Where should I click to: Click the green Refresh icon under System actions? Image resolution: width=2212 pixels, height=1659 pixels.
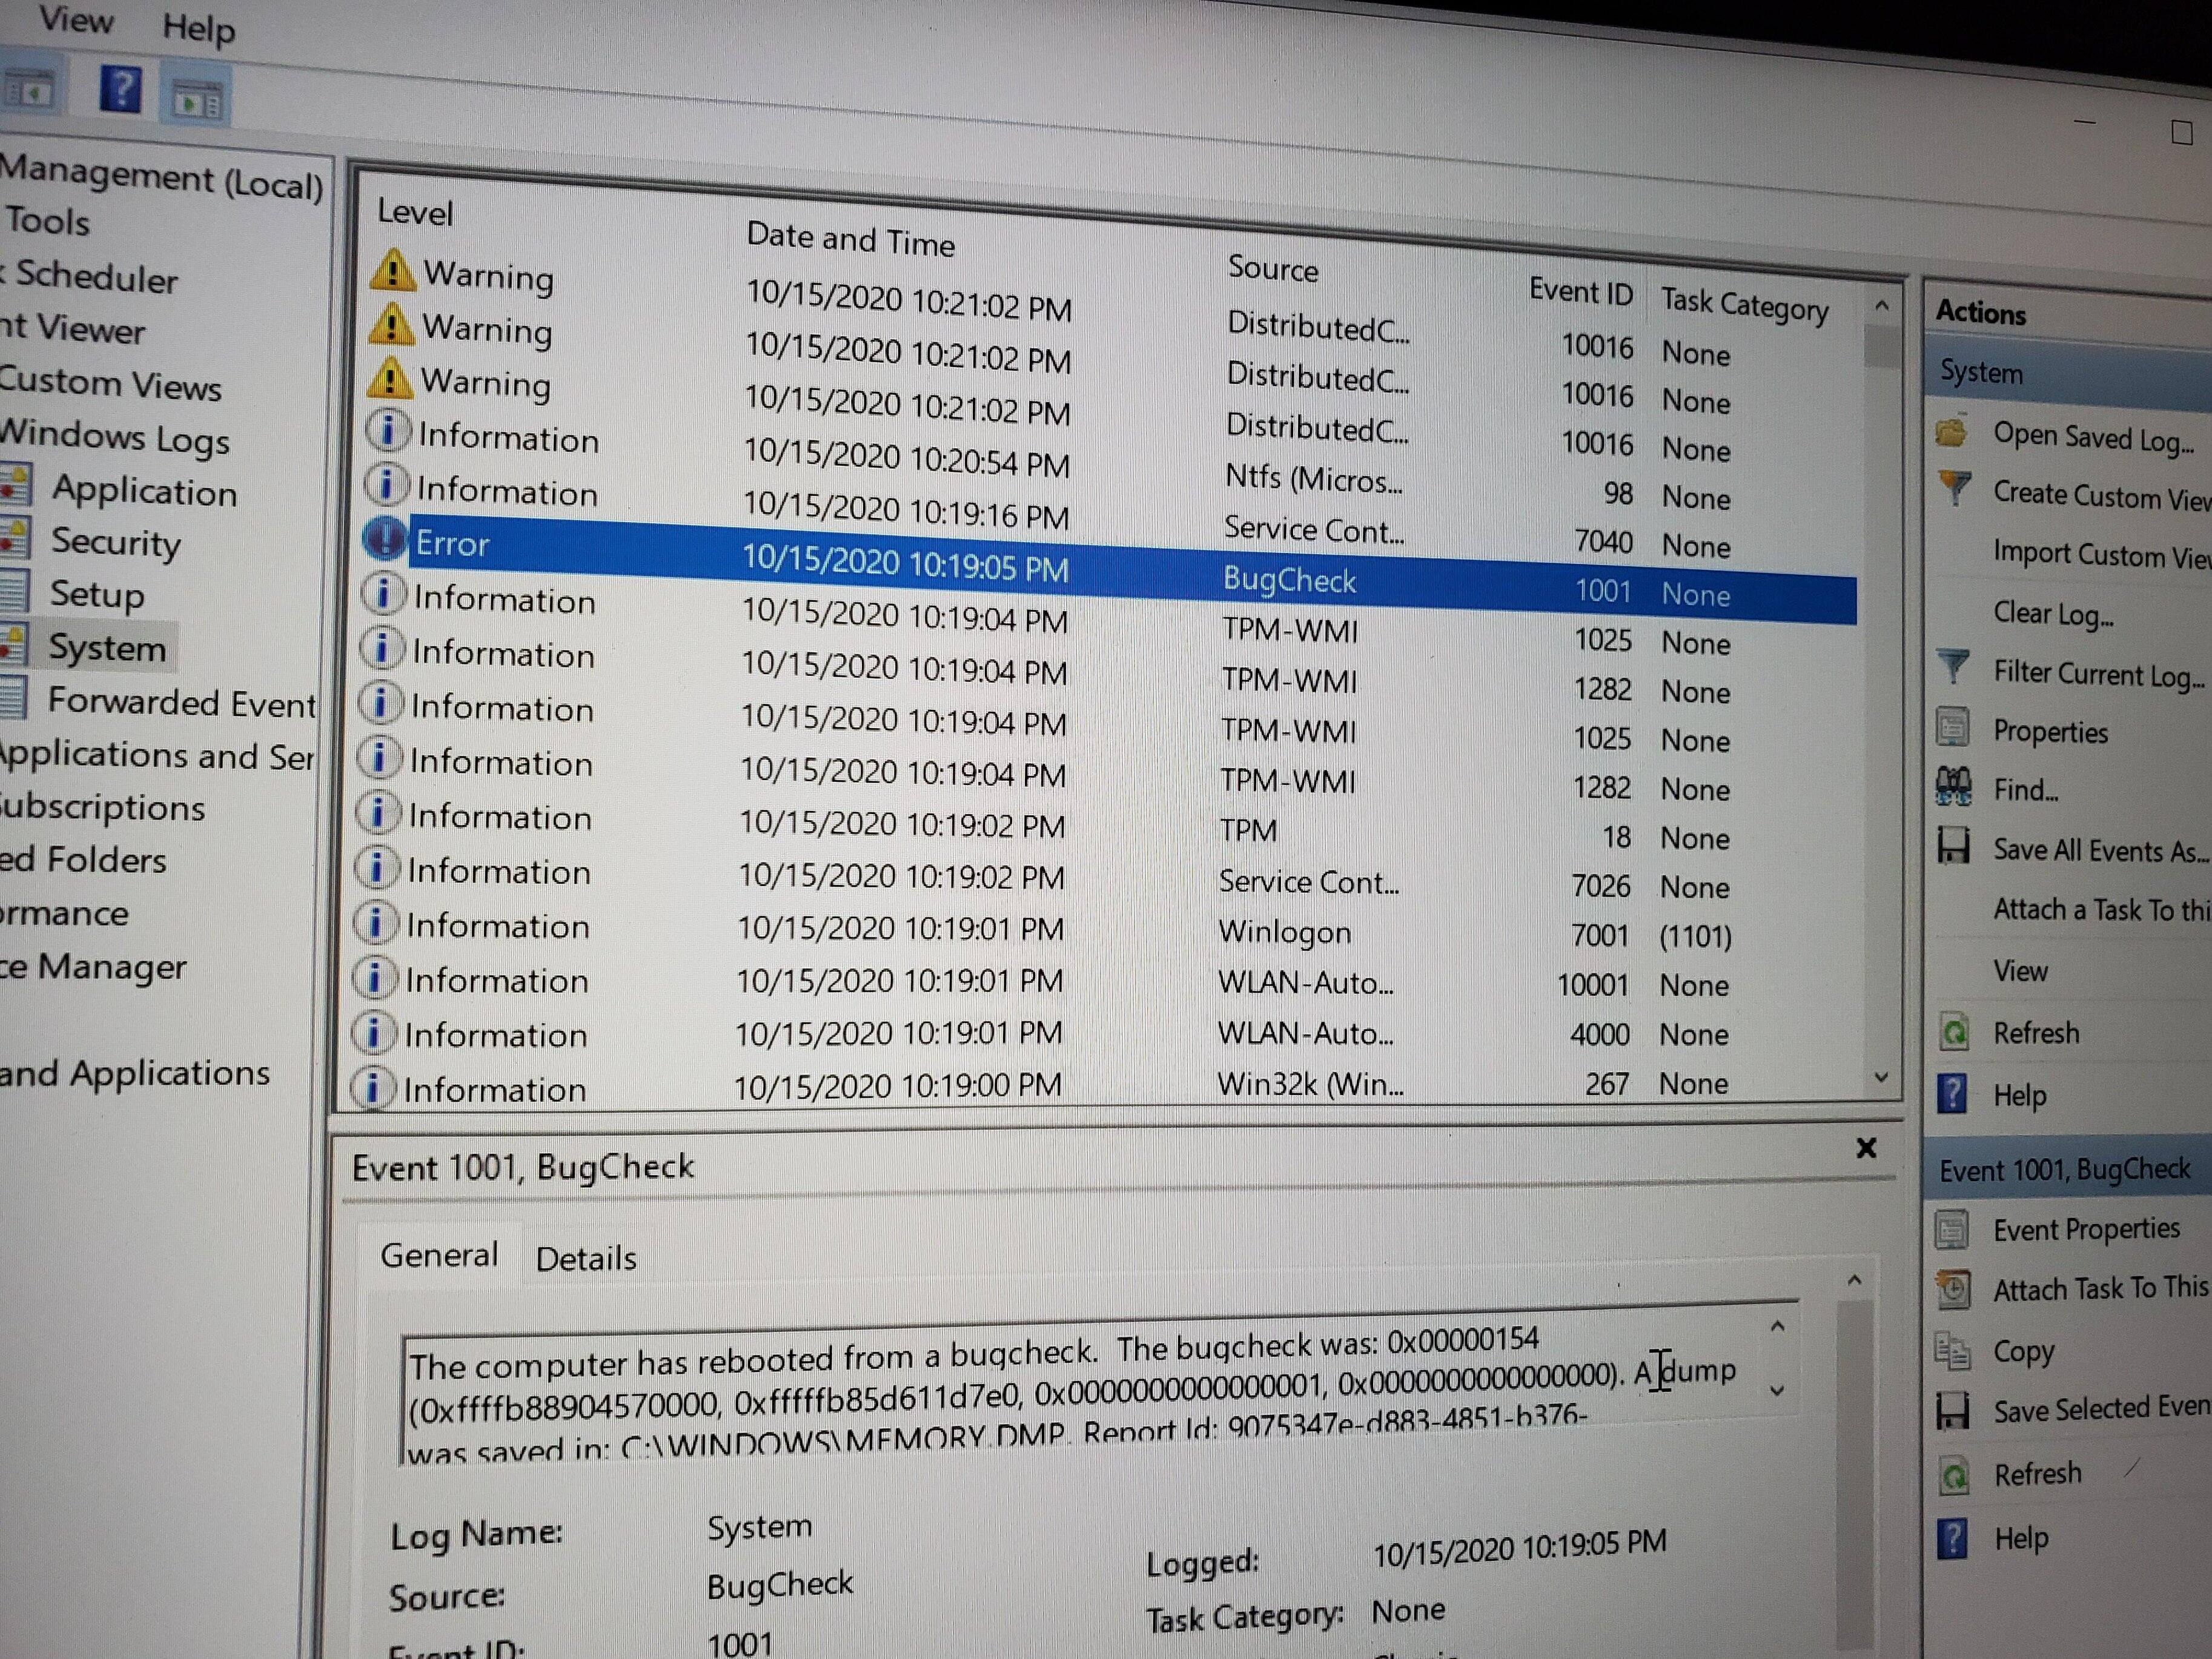1953,1031
